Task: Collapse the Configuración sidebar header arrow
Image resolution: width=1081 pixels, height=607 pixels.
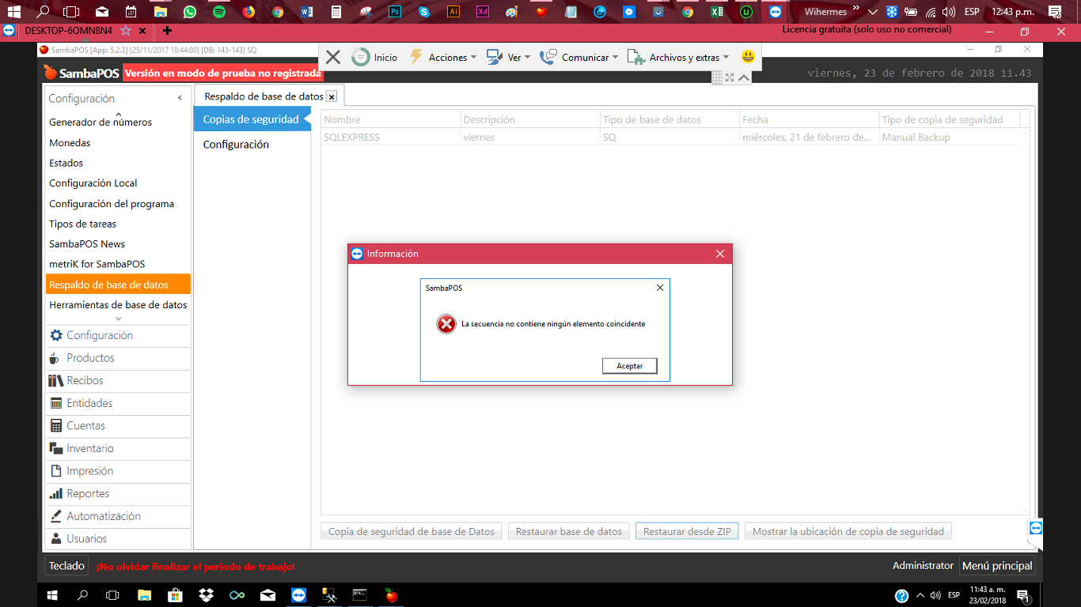Action: pyautogui.click(x=180, y=98)
